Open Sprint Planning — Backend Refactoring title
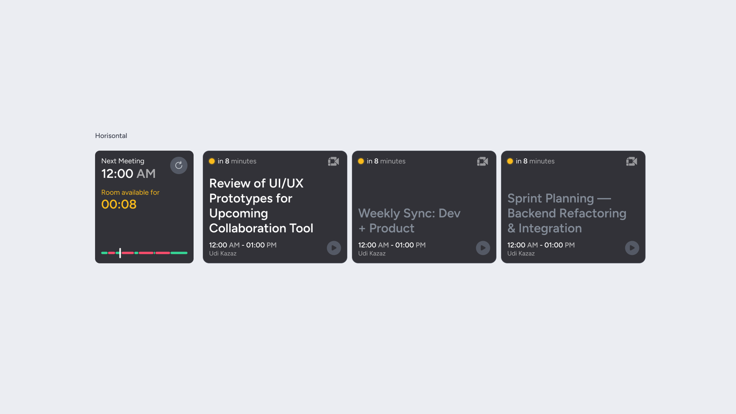The width and height of the screenshot is (736, 414). click(x=567, y=213)
